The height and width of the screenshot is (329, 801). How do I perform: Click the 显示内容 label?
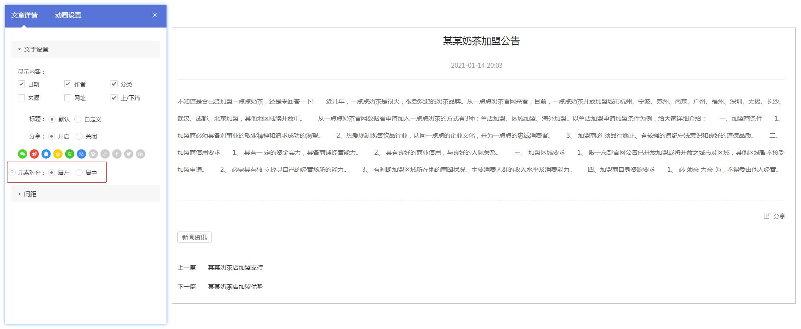(x=31, y=72)
